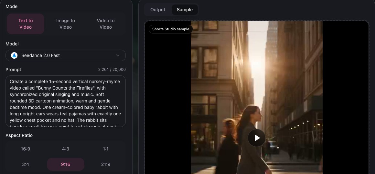Choose 21:9 aspect ratio
Viewport: 375px width, 174px height.
[105, 164]
